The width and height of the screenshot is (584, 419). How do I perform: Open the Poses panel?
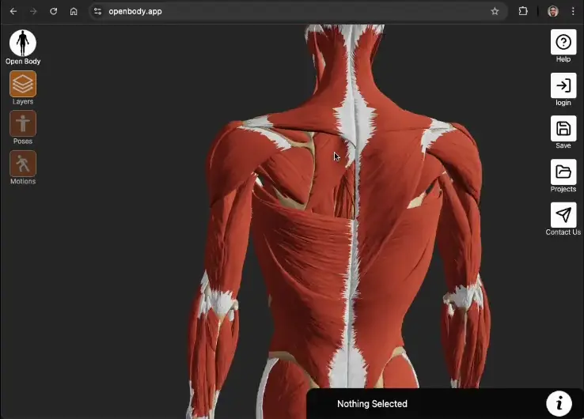[x=23, y=123]
